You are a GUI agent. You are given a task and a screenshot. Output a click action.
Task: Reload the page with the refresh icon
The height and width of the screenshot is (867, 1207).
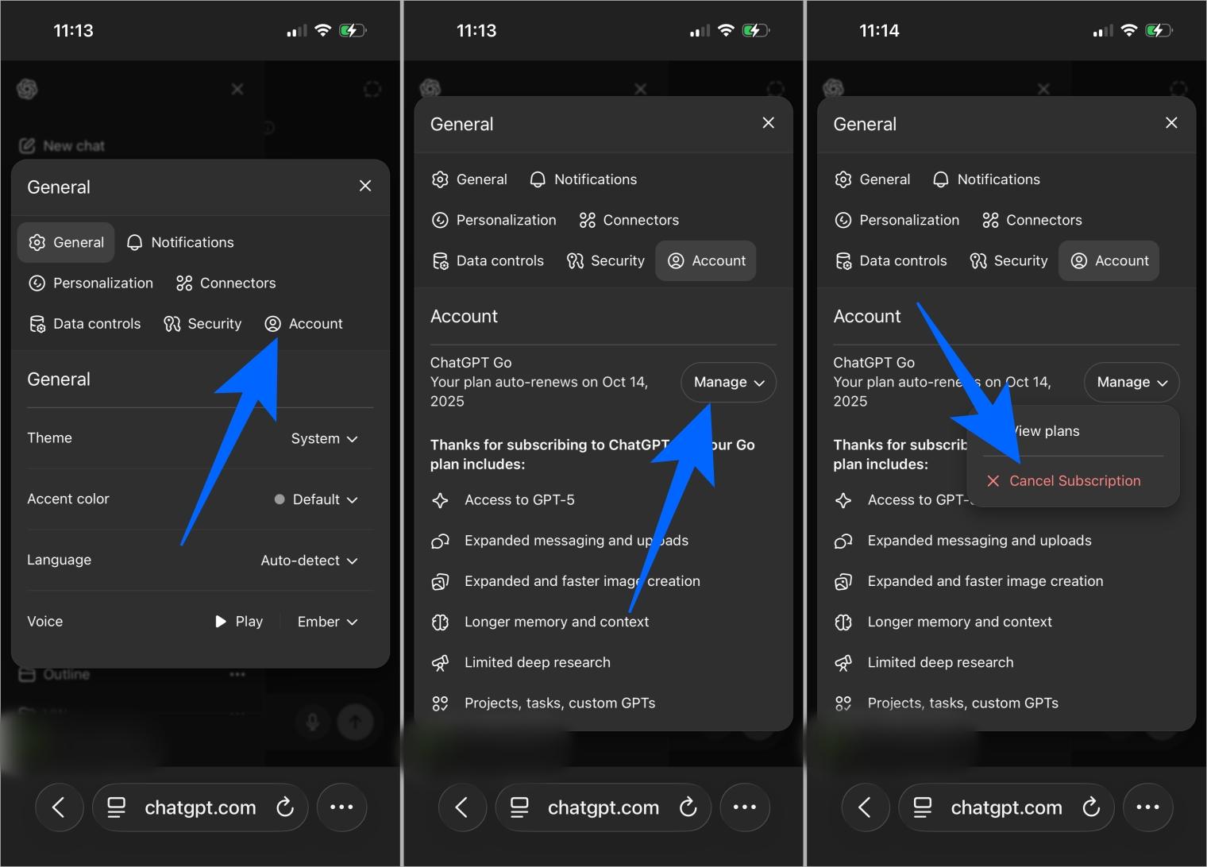[x=286, y=807]
